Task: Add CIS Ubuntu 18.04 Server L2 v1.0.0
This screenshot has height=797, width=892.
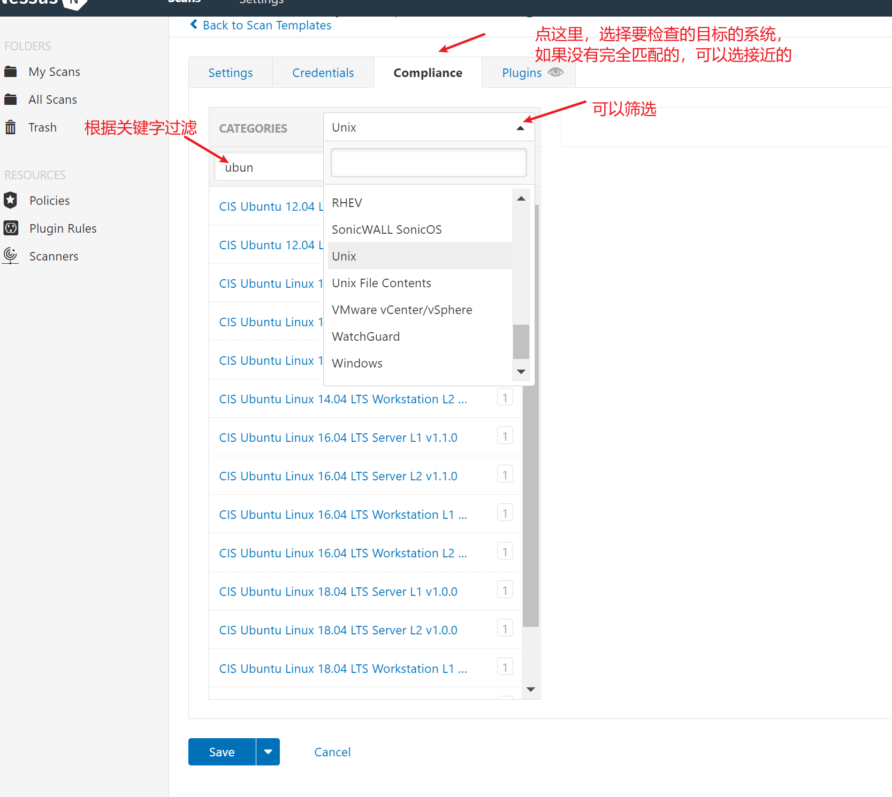Action: (338, 630)
